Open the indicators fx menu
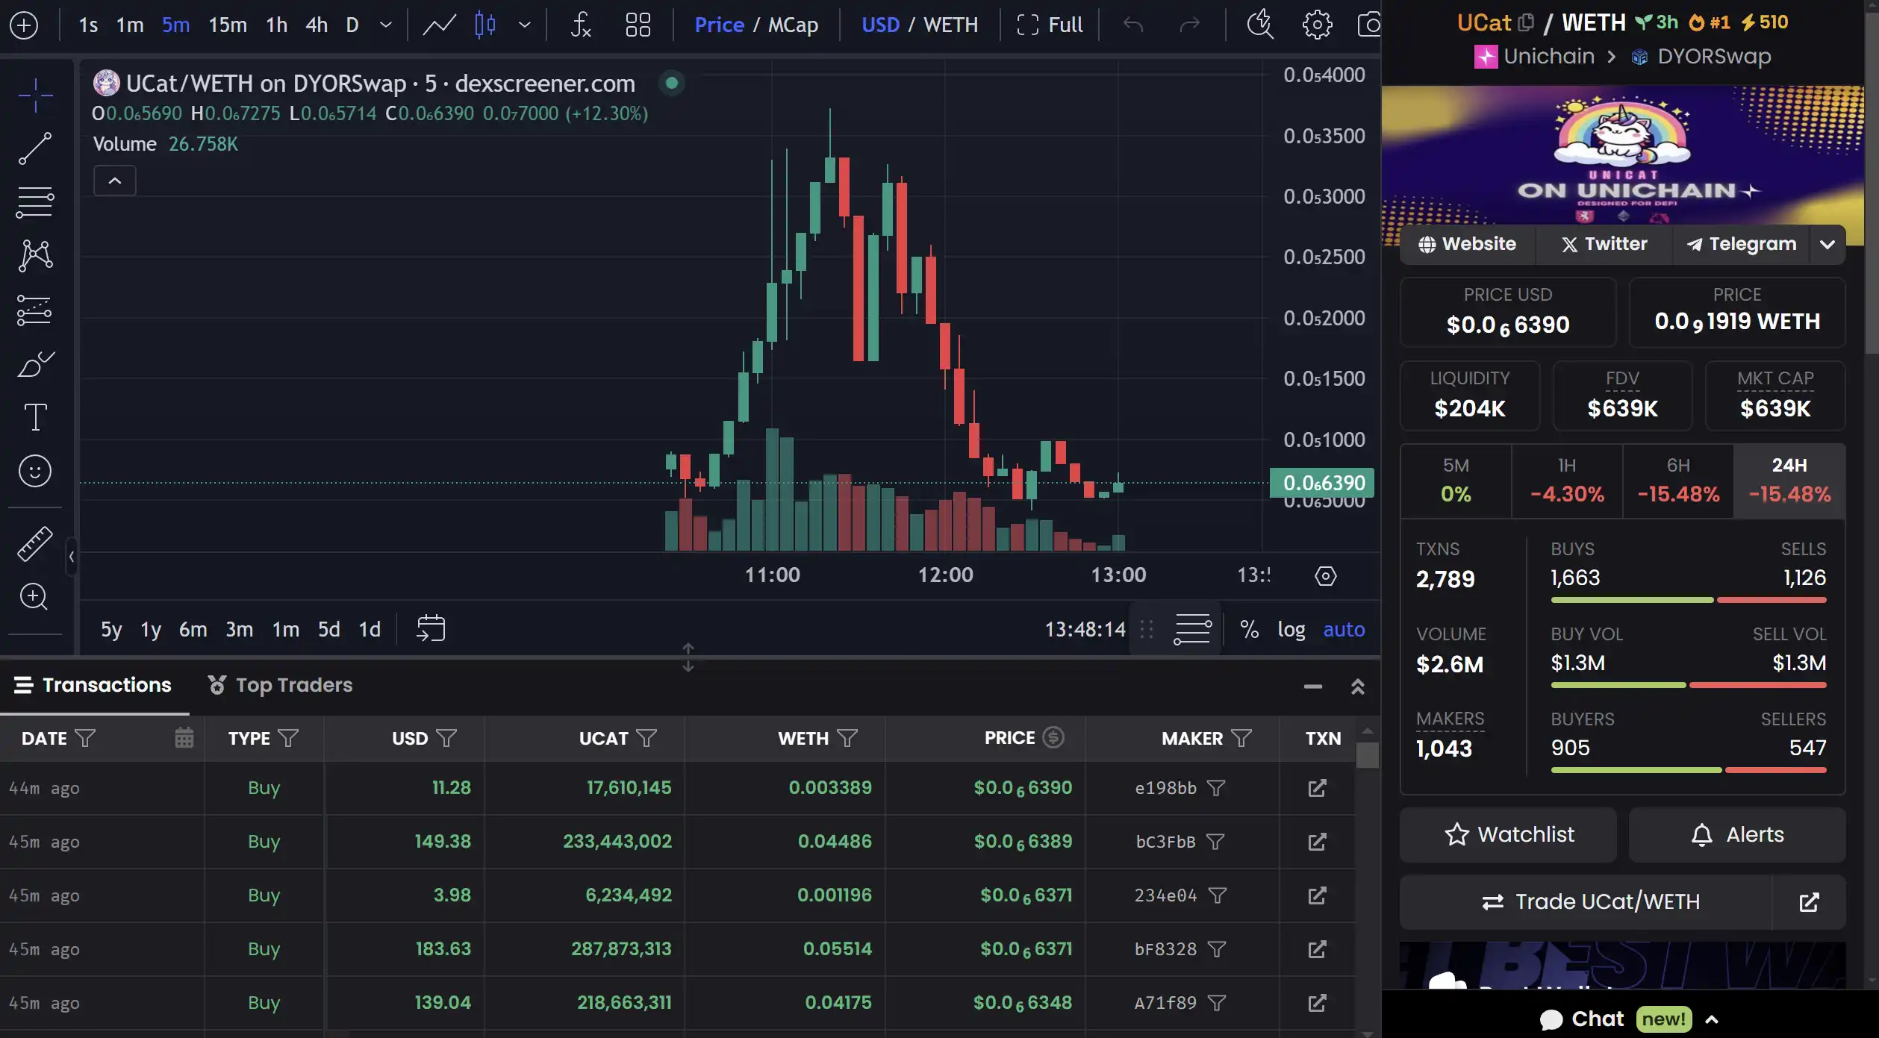1879x1038 pixels. point(581,25)
